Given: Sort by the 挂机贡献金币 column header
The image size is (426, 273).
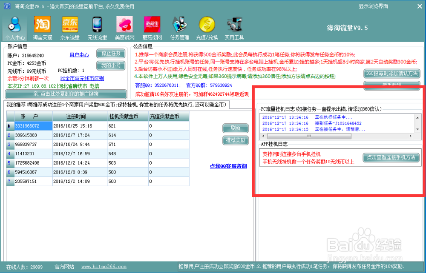Looking at the screenshot, I should (x=128, y=117).
